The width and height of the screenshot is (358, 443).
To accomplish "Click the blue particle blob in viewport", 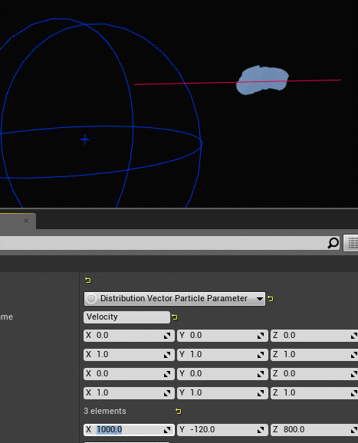I will pyautogui.click(x=262, y=80).
